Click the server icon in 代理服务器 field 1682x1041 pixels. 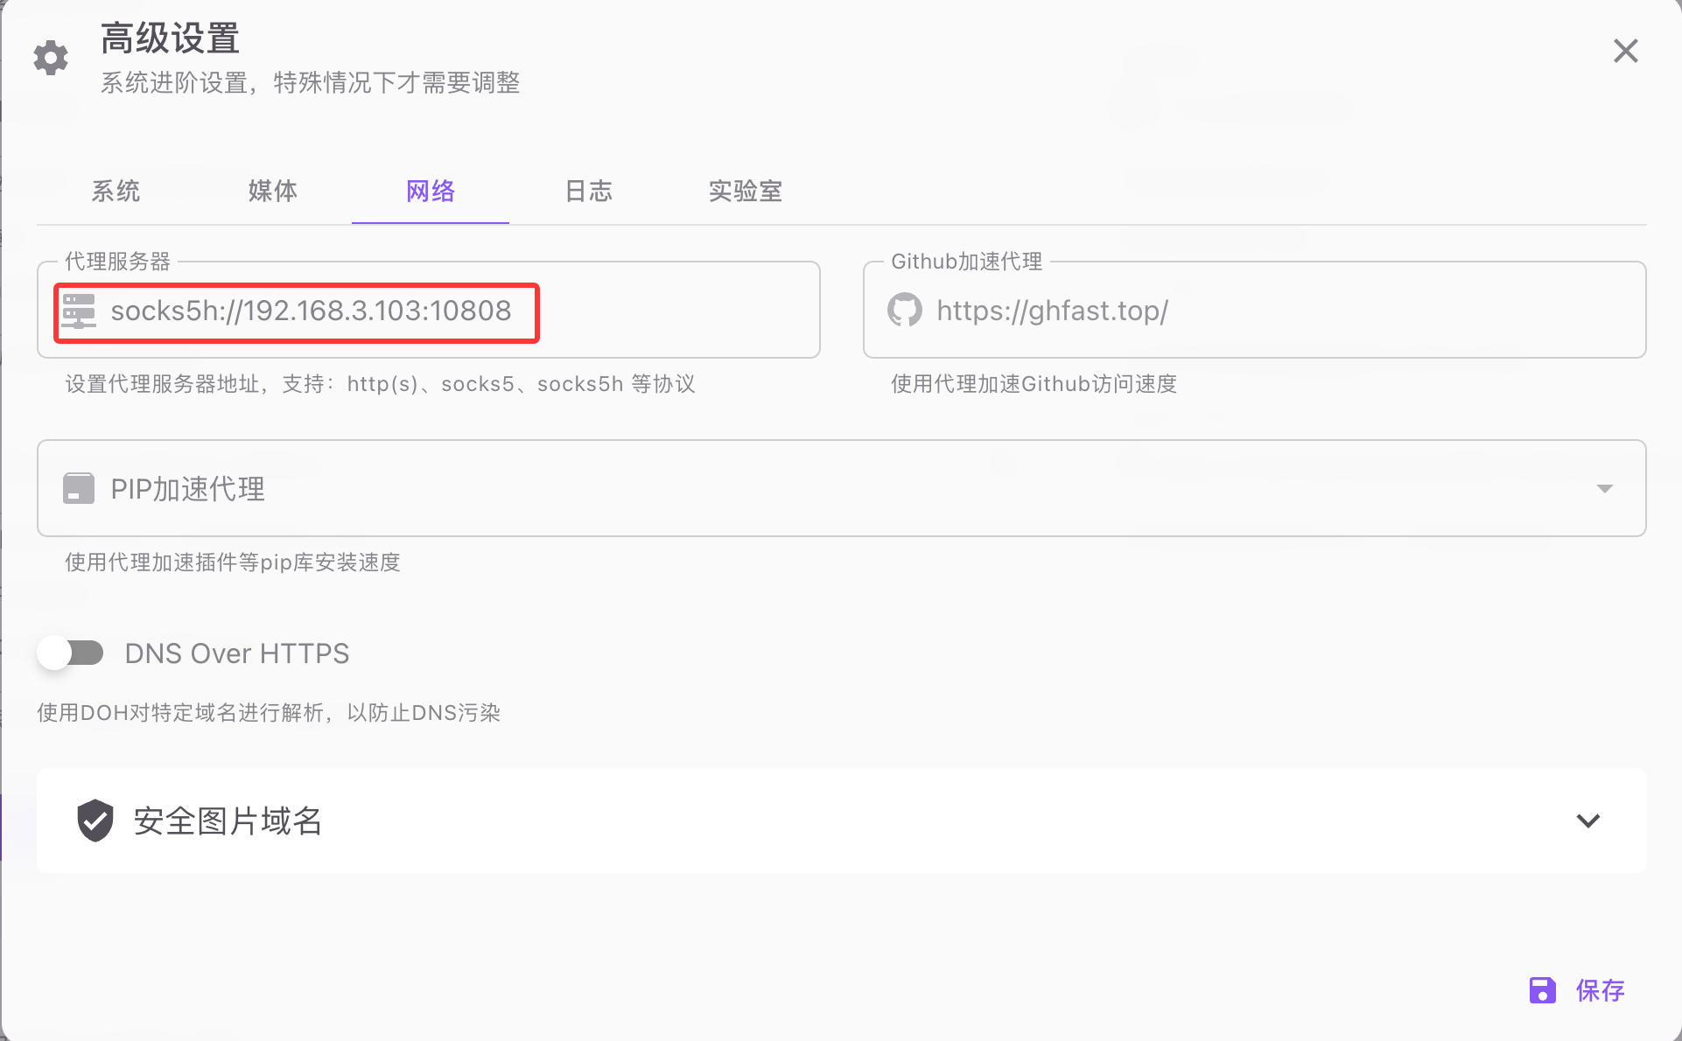pos(79,311)
